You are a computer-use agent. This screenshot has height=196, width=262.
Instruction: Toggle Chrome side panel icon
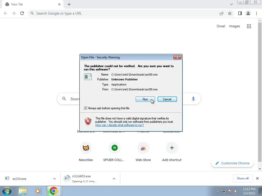pyautogui.click(x=240, y=13)
